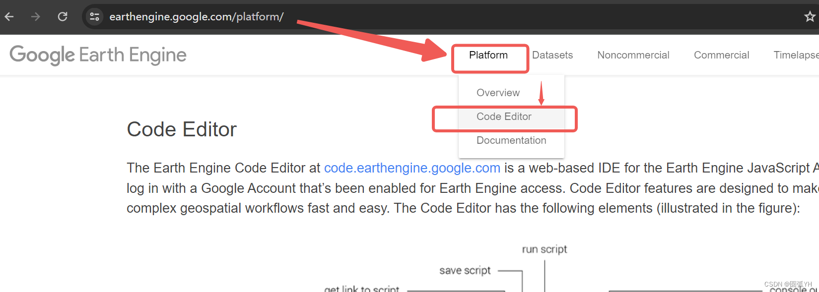The image size is (819, 292).
Task: Click the browser back arrow
Action: click(9, 17)
